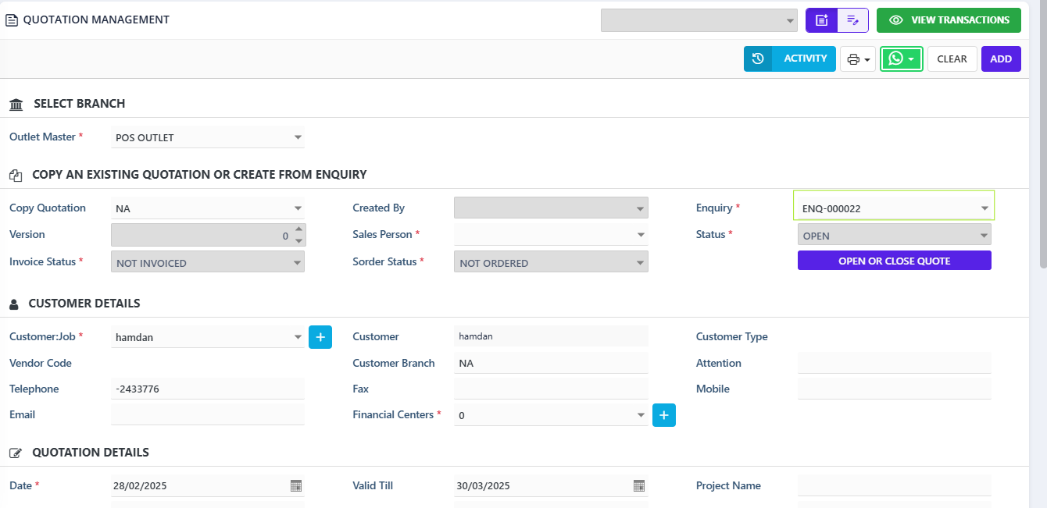Click Open or Close Quote button
The width and height of the screenshot is (1047, 508).
coord(894,261)
